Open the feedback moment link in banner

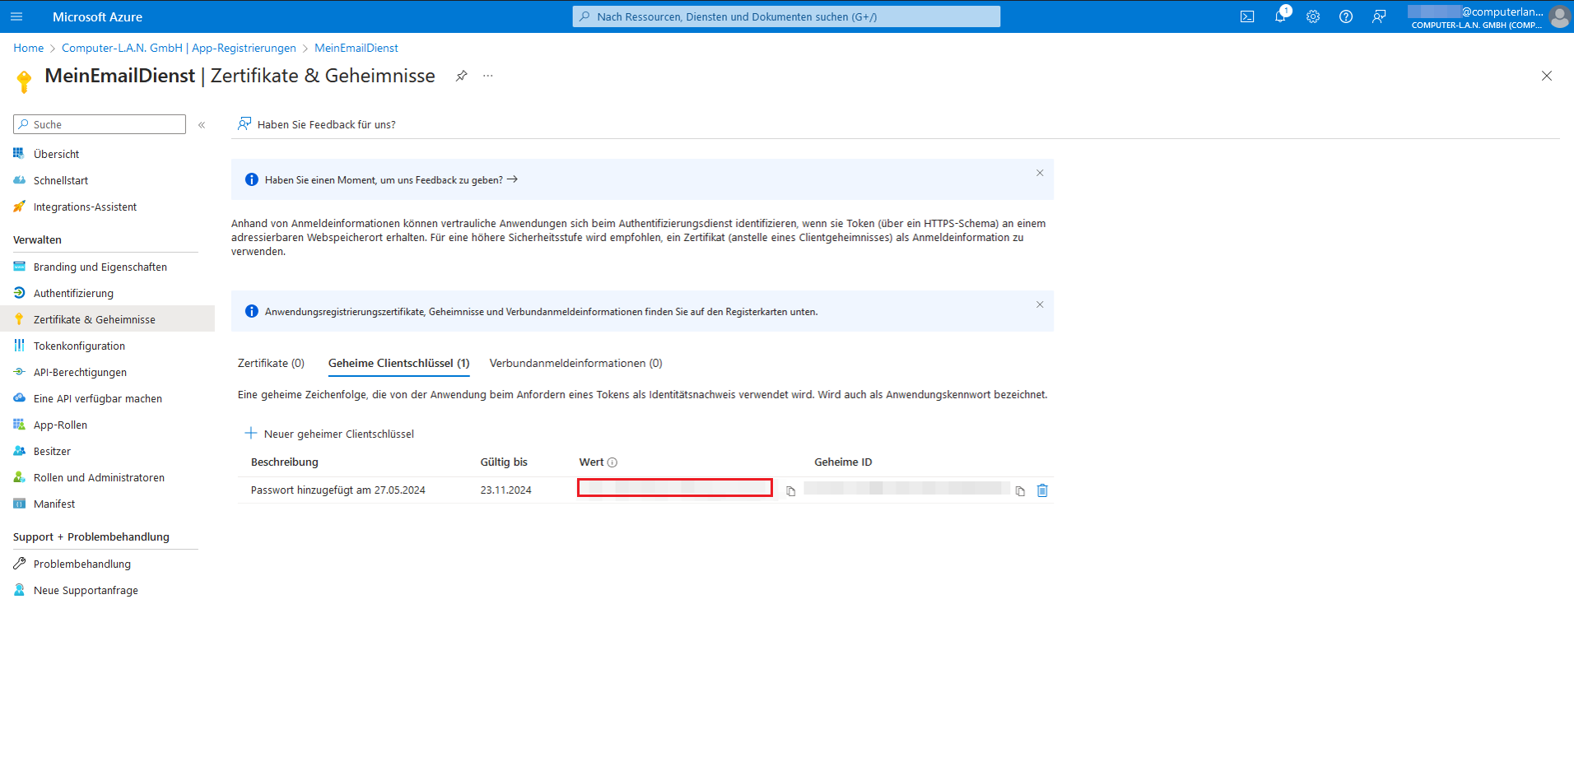click(x=391, y=179)
